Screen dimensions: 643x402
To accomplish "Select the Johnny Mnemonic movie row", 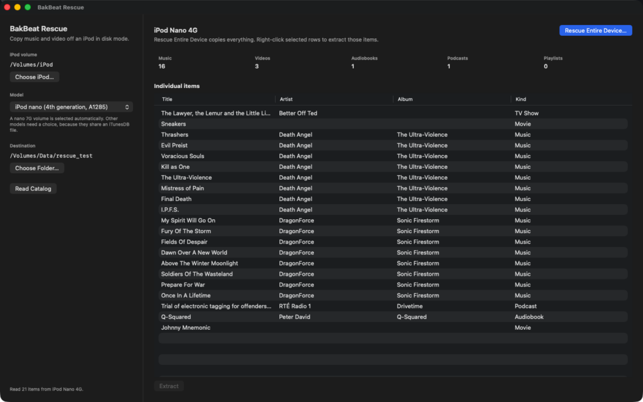I will pos(393,327).
